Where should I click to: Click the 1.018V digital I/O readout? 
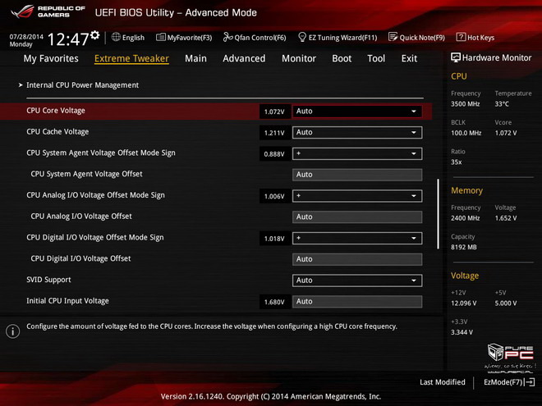click(274, 239)
